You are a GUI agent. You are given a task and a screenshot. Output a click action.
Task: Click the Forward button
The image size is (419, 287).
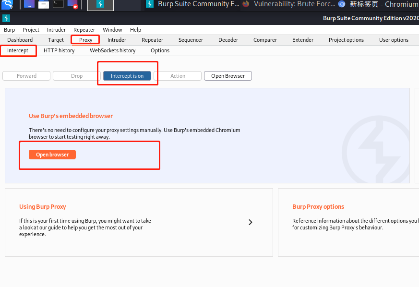26,76
